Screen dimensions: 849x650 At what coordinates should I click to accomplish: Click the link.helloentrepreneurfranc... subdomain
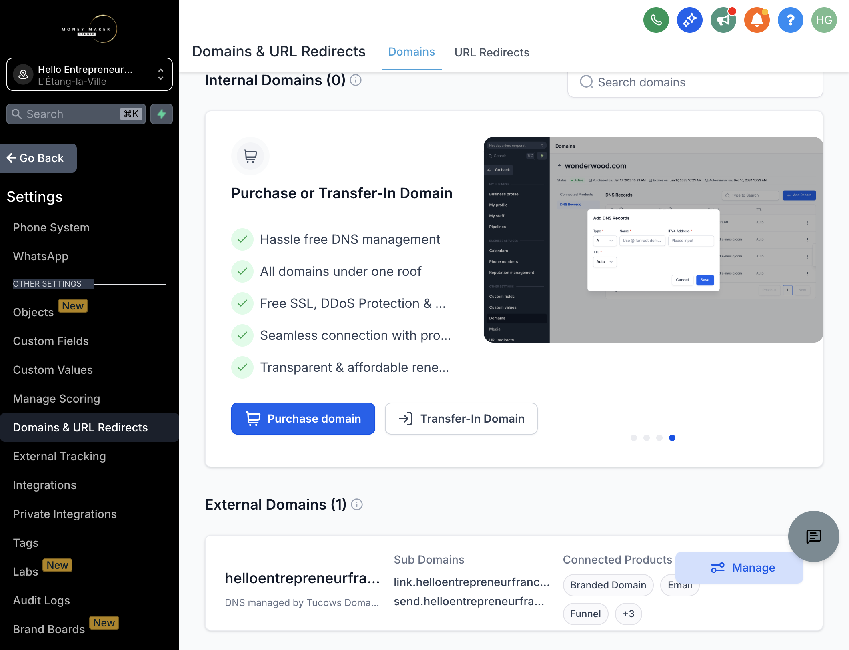471,582
